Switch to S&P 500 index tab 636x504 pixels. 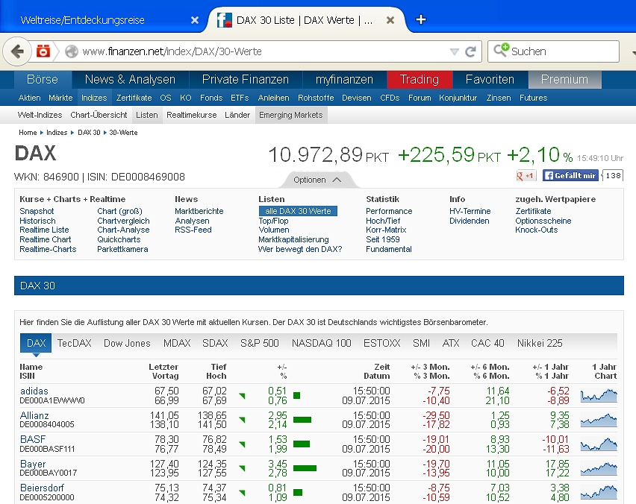[260, 343]
